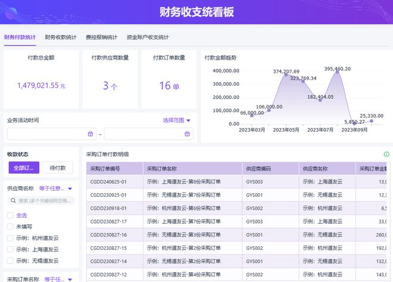Click the 供应商名称 column header
Screen dimensions: 393x282
(327, 169)
